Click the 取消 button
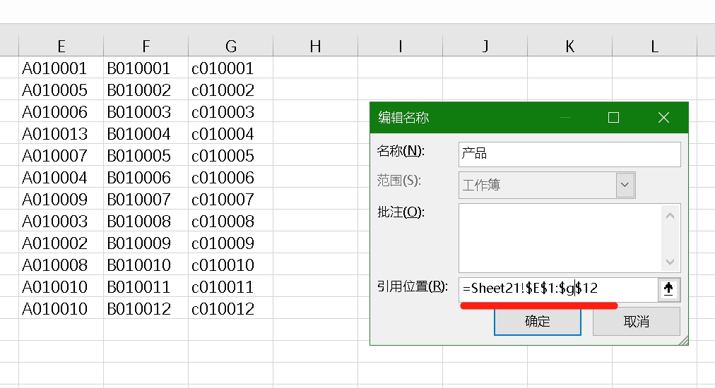This screenshot has width=715, height=388. tap(636, 322)
